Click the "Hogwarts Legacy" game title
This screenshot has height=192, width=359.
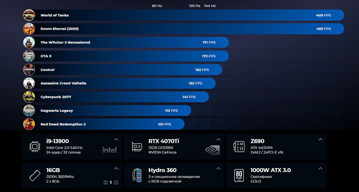click(57, 111)
